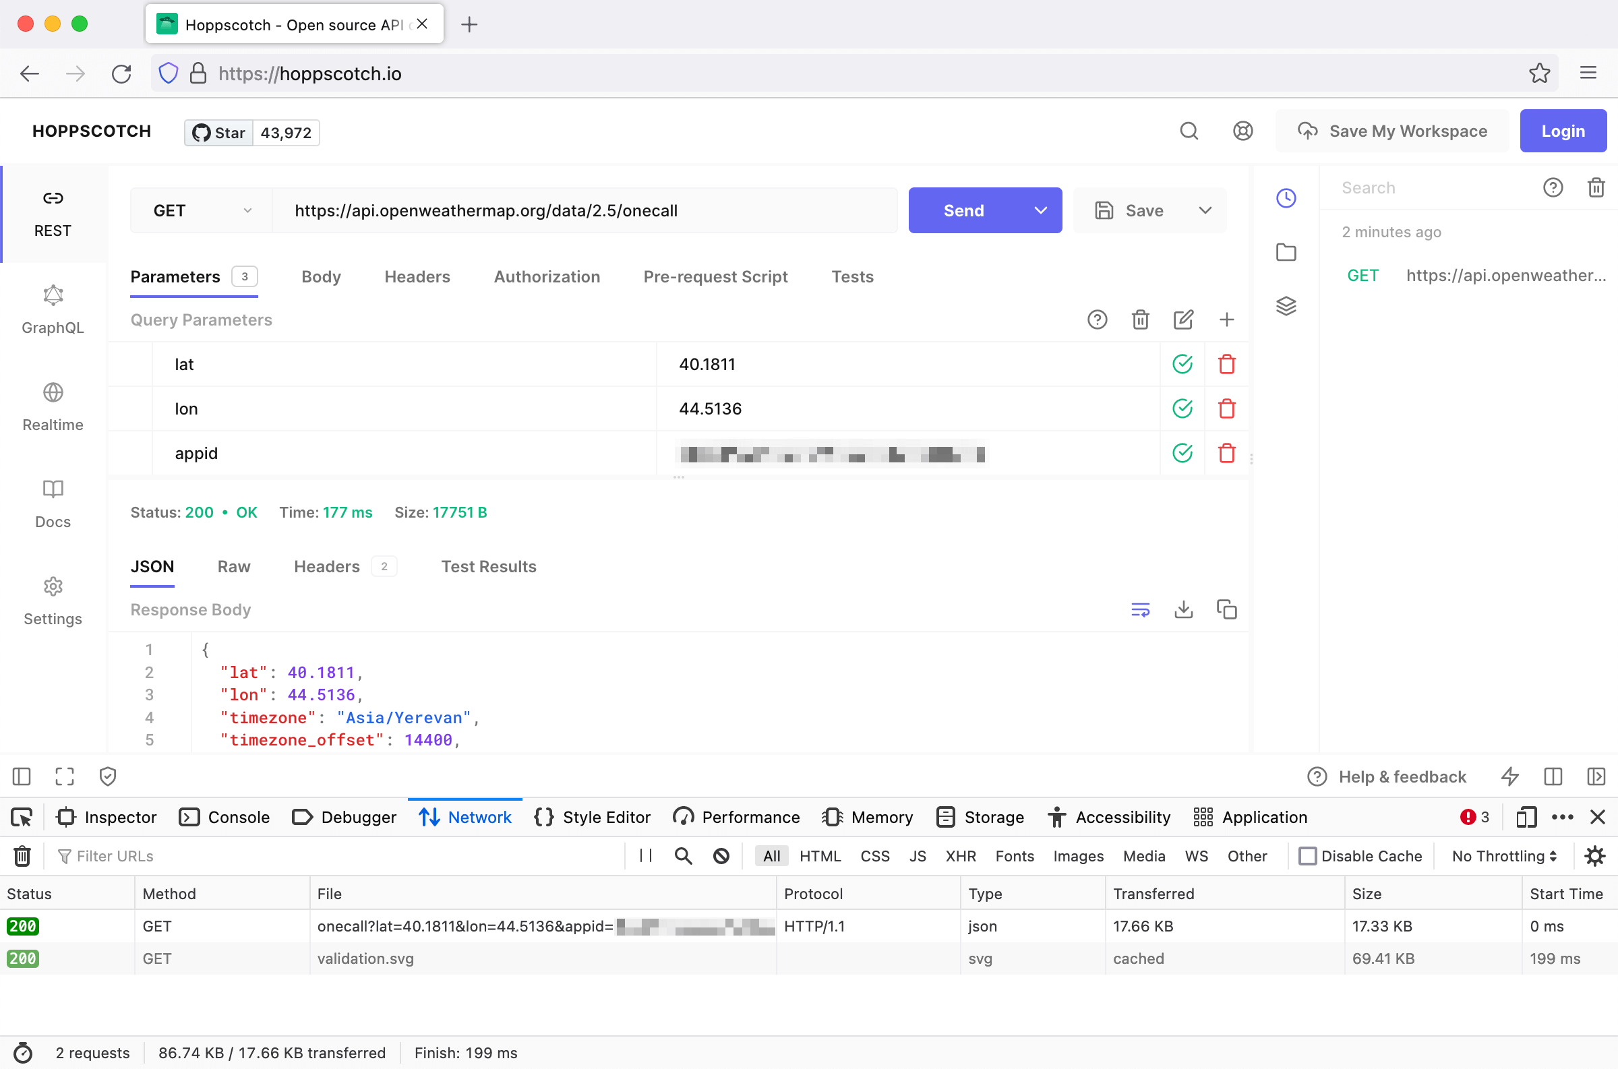1618x1069 pixels.
Task: Switch to the Raw response tab
Action: (234, 567)
